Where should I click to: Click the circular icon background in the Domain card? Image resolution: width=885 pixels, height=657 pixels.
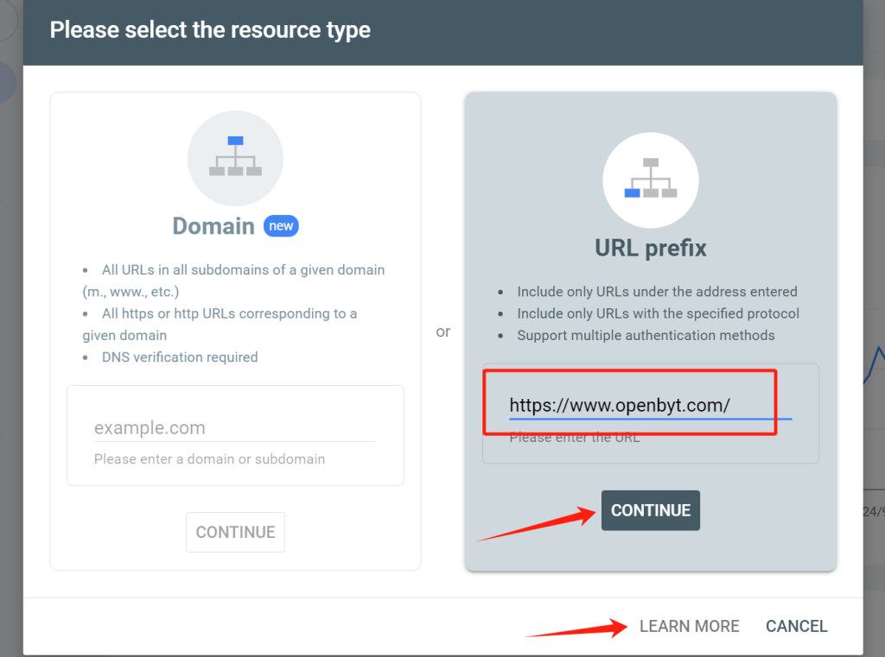[235, 158]
